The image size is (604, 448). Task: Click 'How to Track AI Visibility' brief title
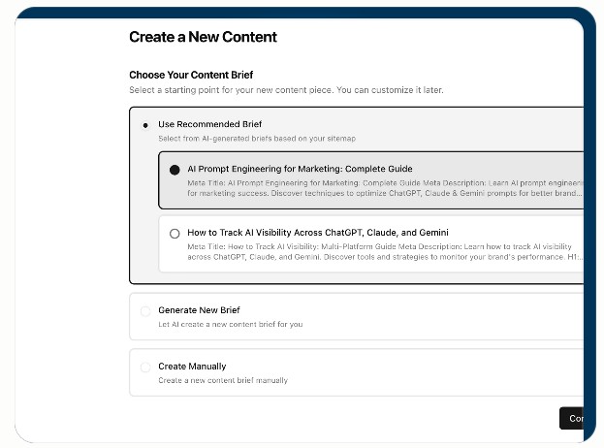(x=317, y=232)
